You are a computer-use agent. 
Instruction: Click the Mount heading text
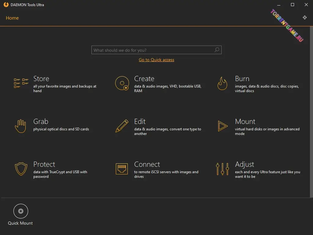tap(245, 121)
